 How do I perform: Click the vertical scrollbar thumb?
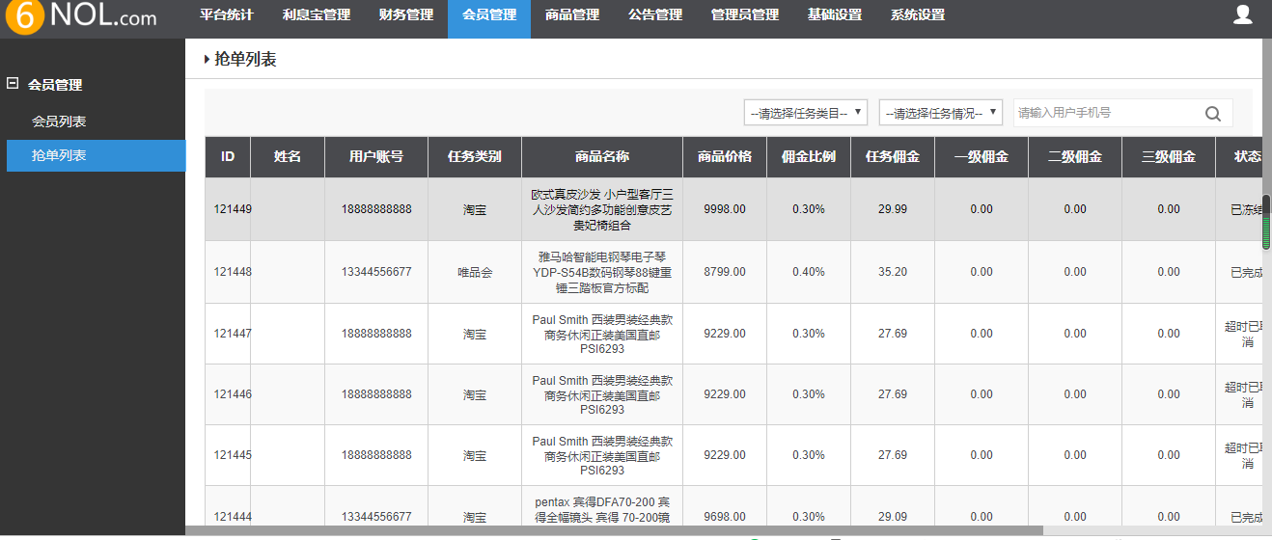1266,222
